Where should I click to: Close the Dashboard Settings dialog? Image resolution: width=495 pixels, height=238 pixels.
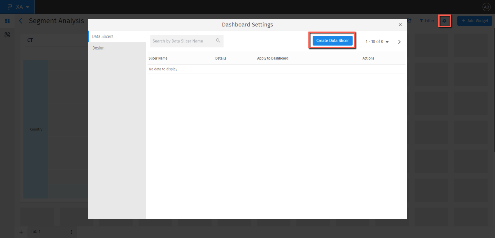400,24
